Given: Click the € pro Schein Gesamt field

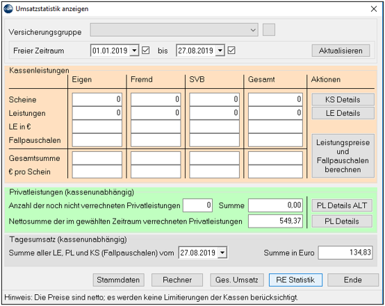Looking at the screenshot, I should pyautogui.click(x=275, y=171).
